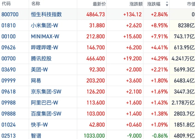Sort by the 涨跌幅 sort arrows icon
195x139 pixels.
[x=167, y=4]
